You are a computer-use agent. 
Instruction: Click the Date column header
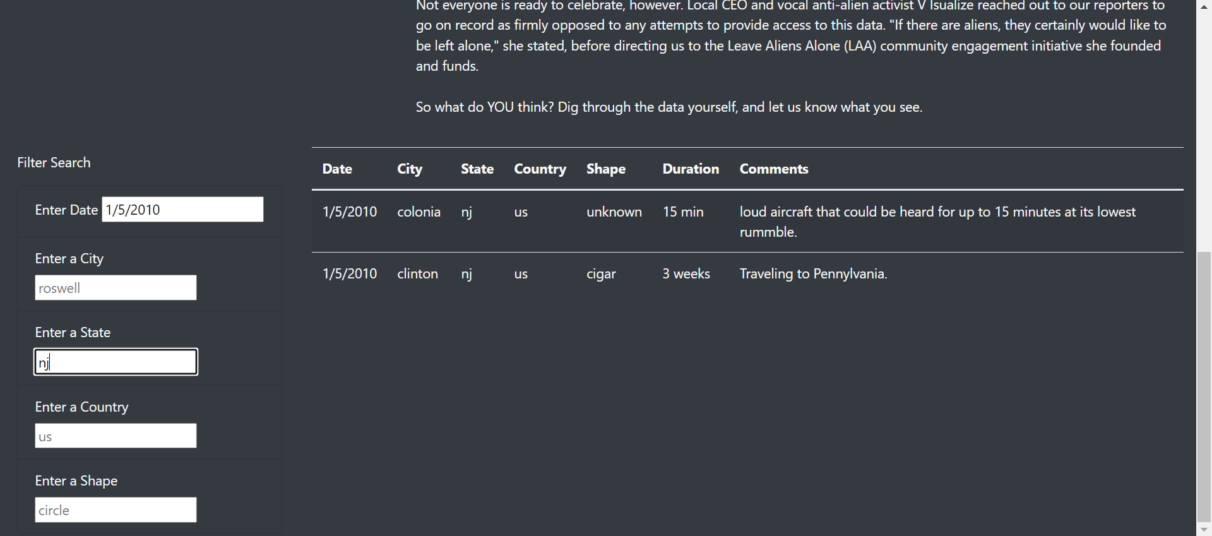pyautogui.click(x=337, y=169)
